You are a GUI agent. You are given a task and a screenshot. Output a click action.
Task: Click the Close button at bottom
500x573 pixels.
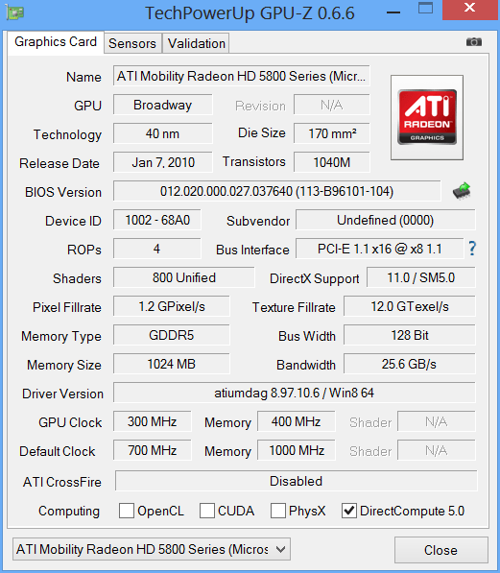click(x=441, y=550)
